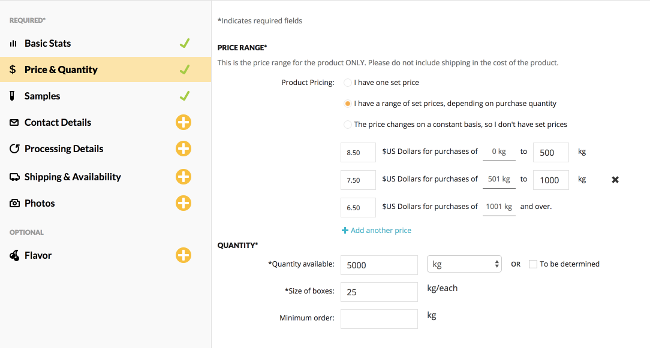The width and height of the screenshot is (650, 348).
Task: Choose the constantly changing price option
Action: coord(348,125)
